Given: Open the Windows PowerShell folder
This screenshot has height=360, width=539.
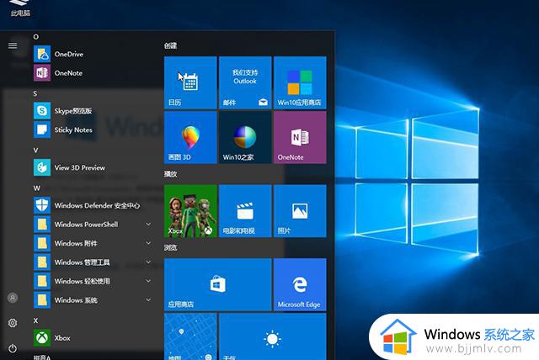Looking at the screenshot, I should click(93, 224).
